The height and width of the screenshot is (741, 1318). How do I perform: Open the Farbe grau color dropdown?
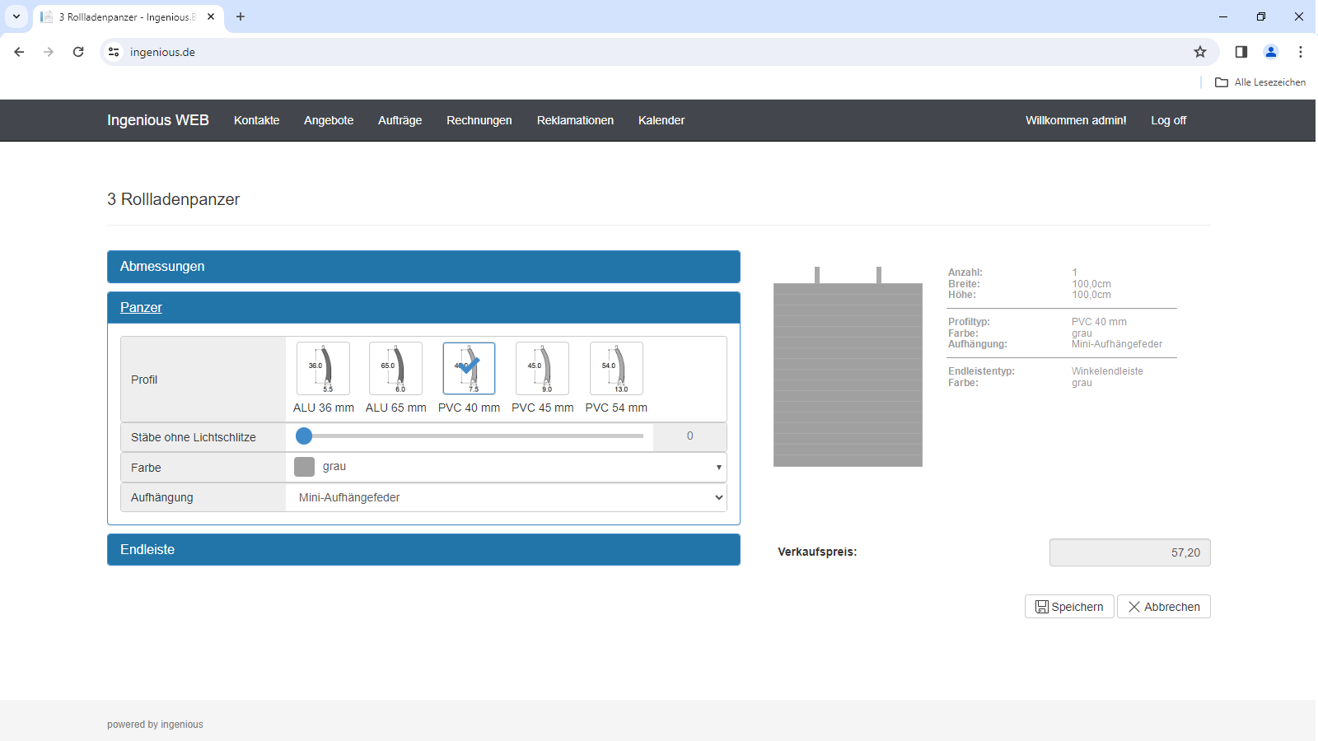tap(506, 467)
